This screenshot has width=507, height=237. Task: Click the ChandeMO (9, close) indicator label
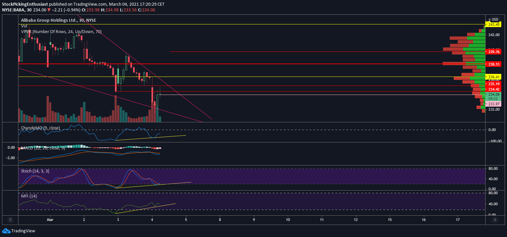tap(41, 128)
